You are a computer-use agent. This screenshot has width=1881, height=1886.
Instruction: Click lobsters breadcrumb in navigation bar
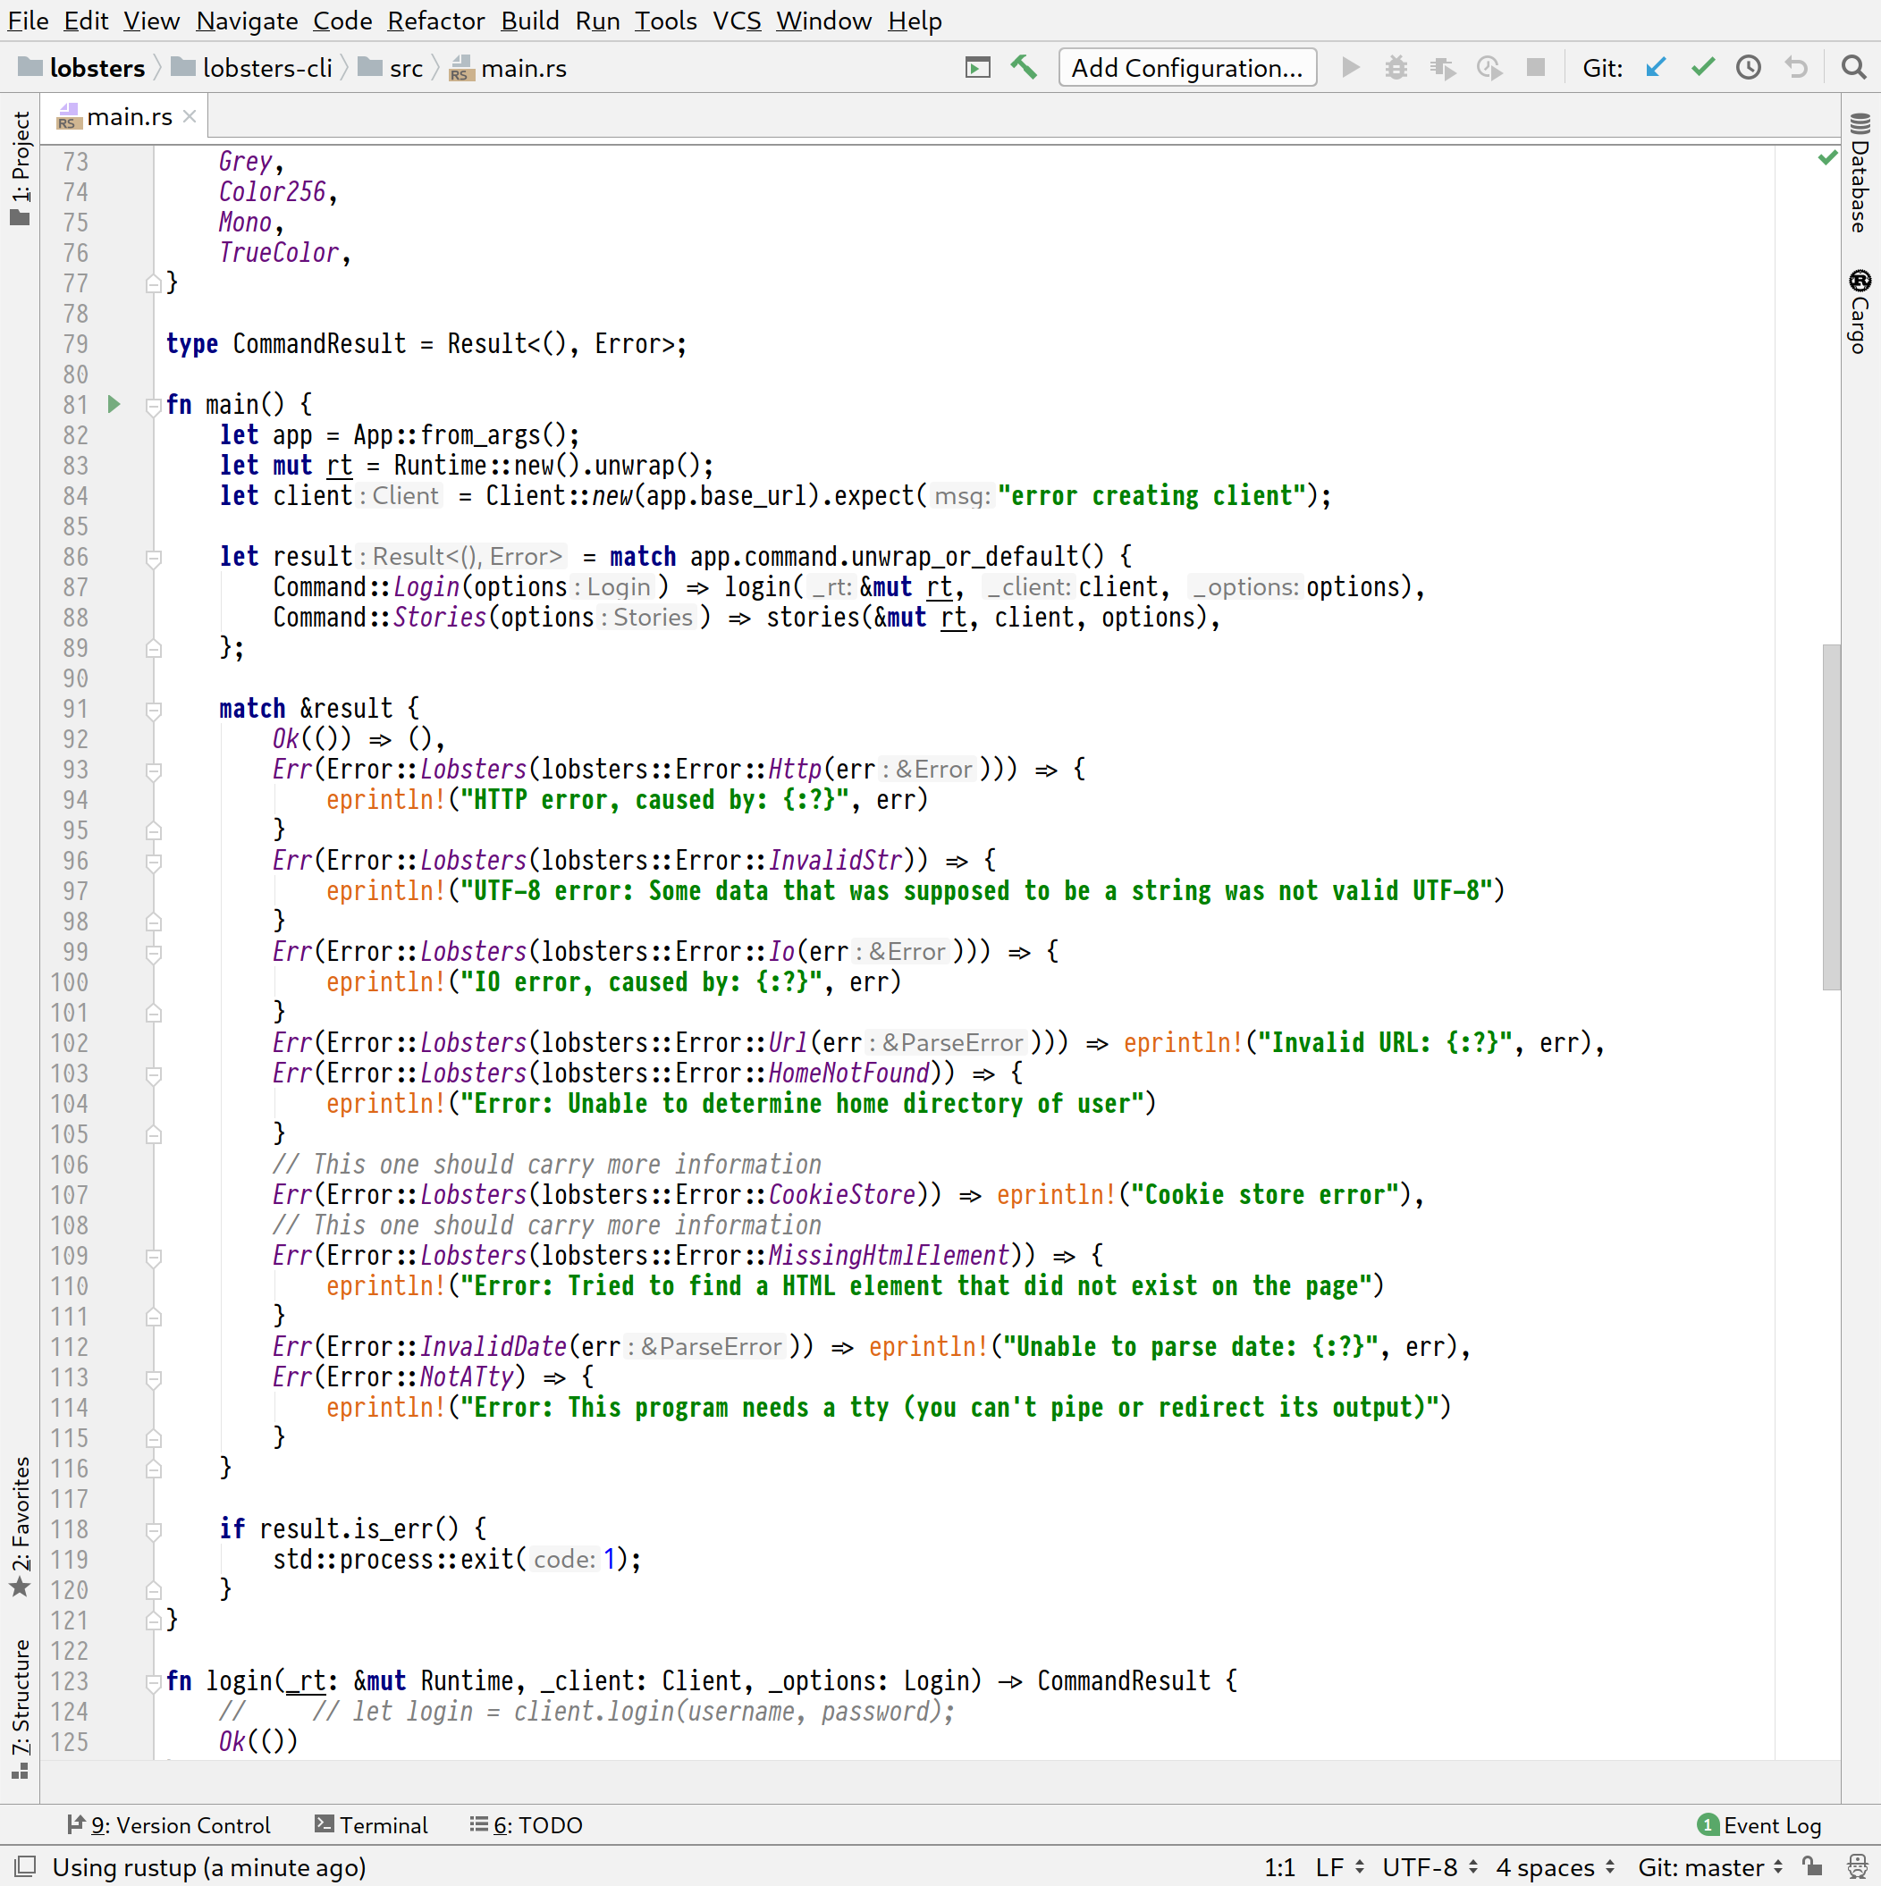point(82,67)
